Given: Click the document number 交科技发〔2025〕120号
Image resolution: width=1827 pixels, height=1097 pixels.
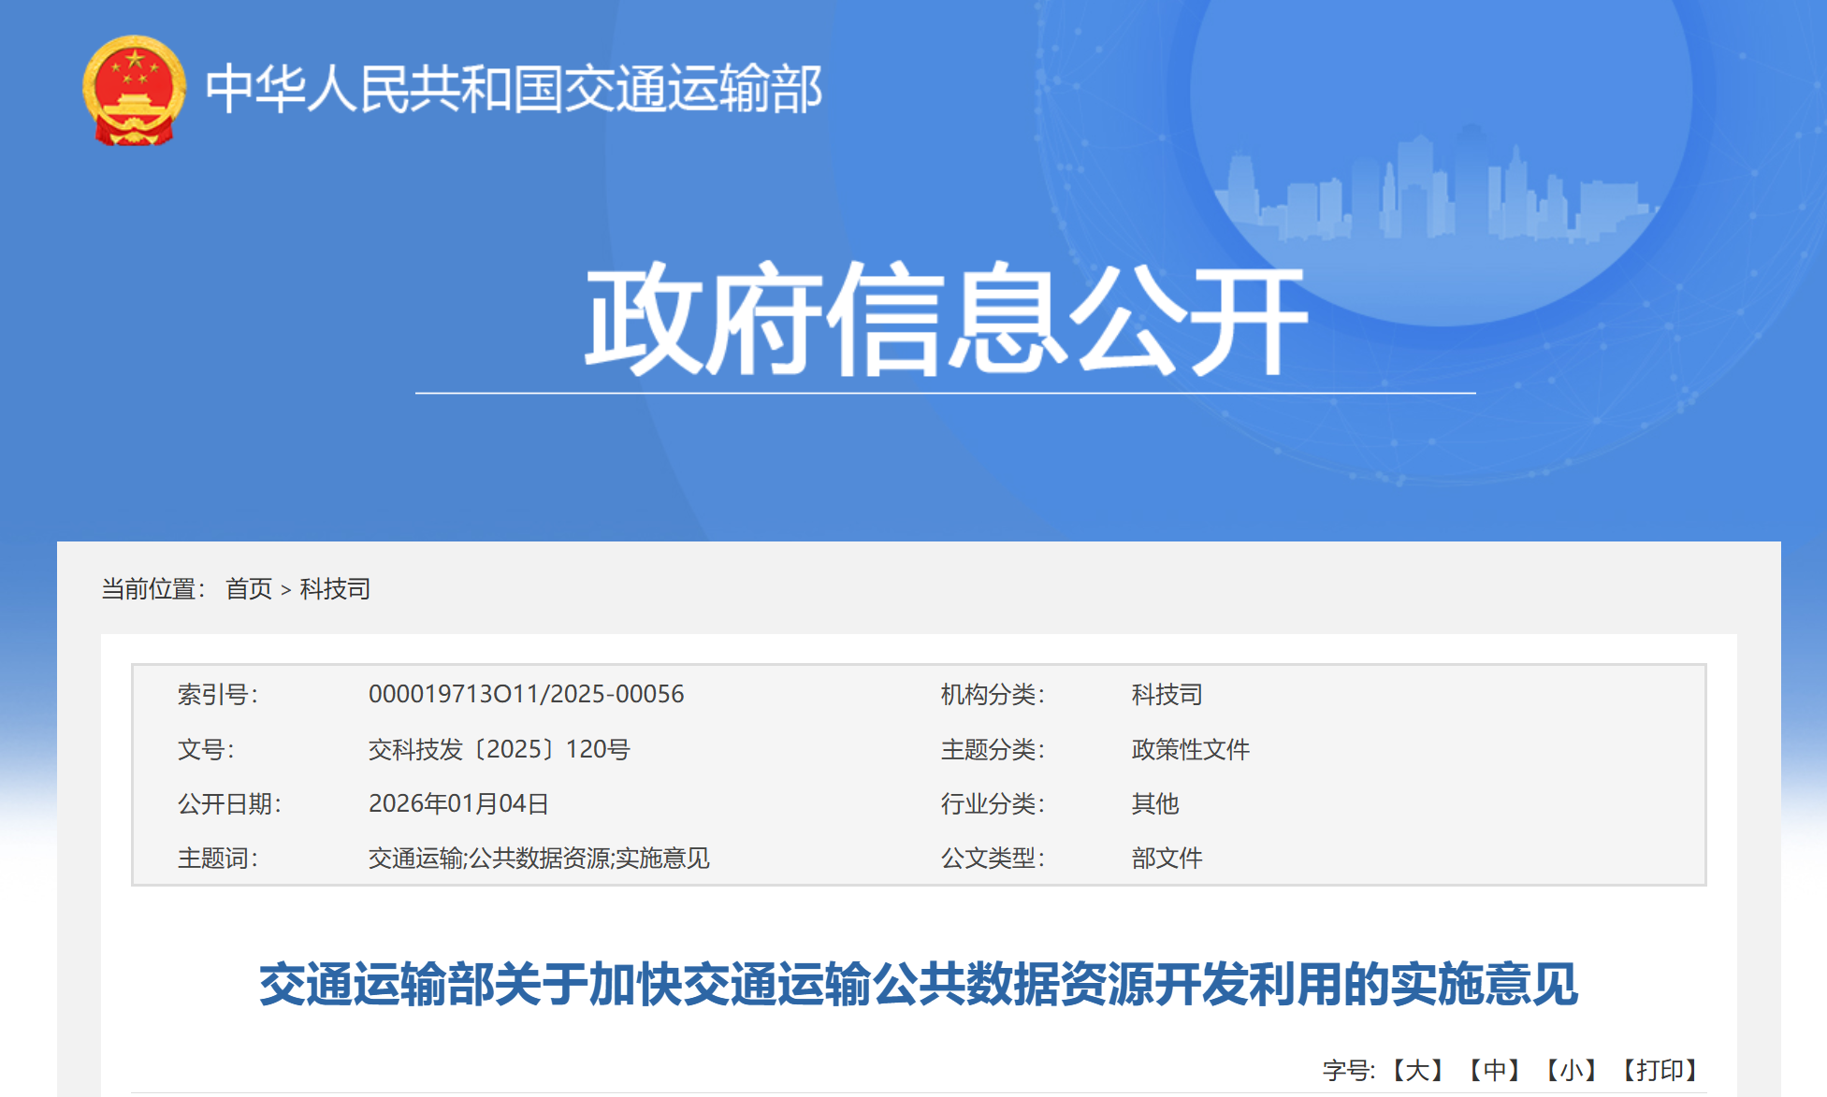Looking at the screenshot, I should click(499, 749).
